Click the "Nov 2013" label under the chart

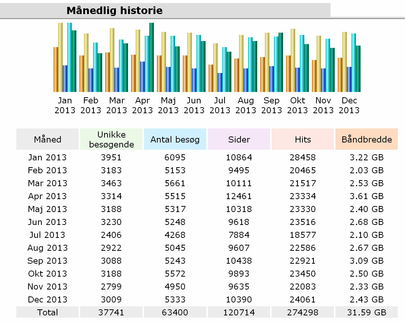tap(323, 105)
